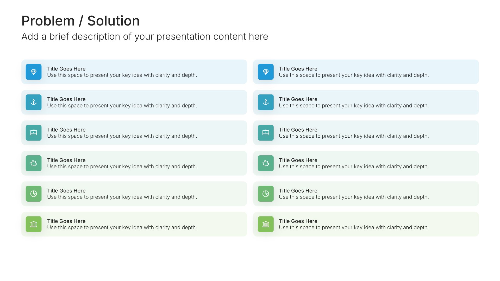Click 'Title Goes Here' beside left briefcase icon

click(x=66, y=130)
